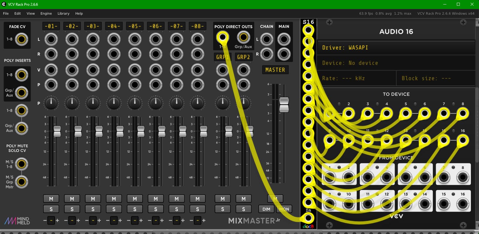Click the Fade CV 1-8 input jack

[x=22, y=39]
